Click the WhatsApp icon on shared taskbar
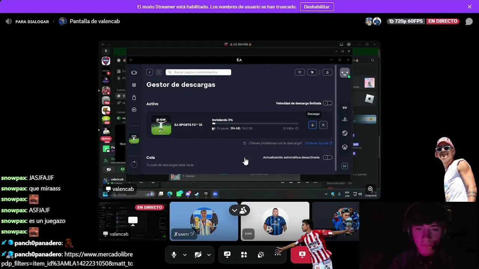 click(179, 194)
